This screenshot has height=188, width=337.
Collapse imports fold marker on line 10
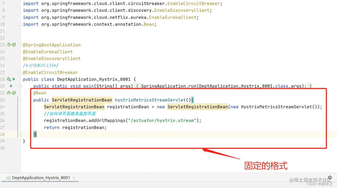click(21, 24)
